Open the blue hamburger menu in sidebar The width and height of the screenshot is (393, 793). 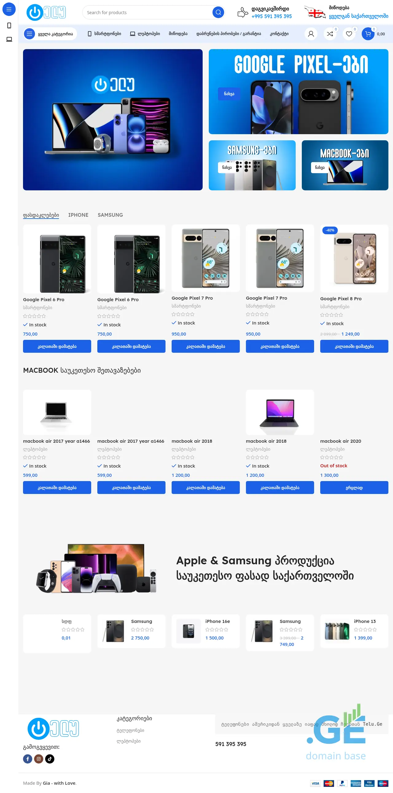coord(9,9)
